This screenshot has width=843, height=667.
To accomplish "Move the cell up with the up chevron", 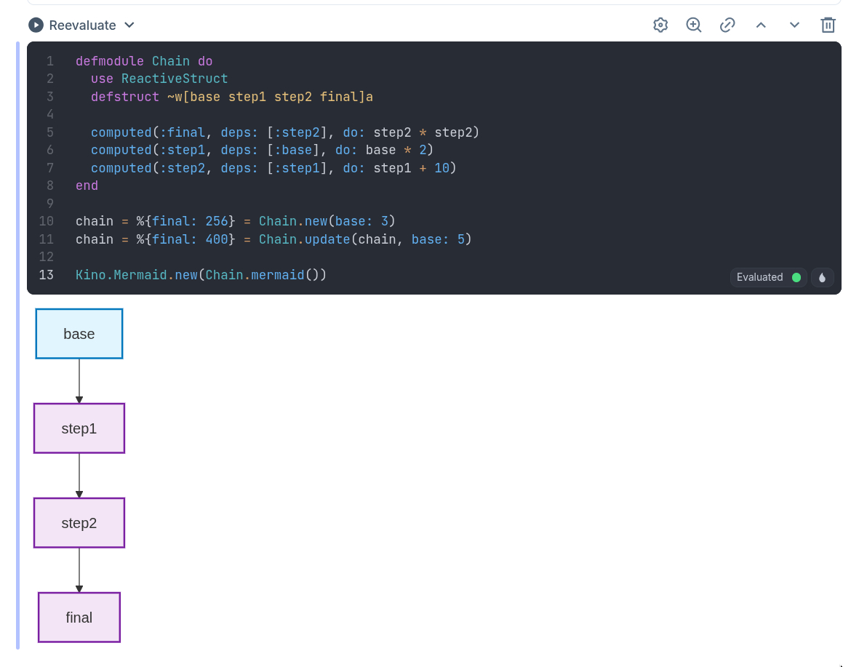I will 761,25.
